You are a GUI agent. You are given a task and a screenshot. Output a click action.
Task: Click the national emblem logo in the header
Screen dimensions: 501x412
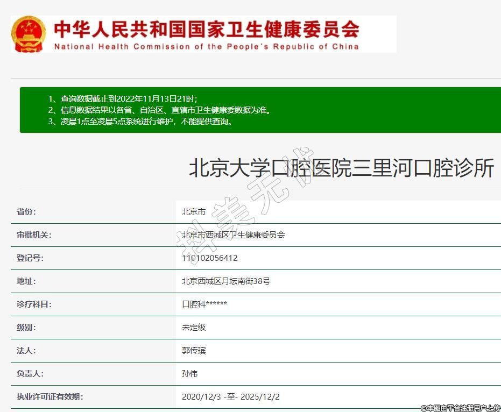[x=29, y=34]
